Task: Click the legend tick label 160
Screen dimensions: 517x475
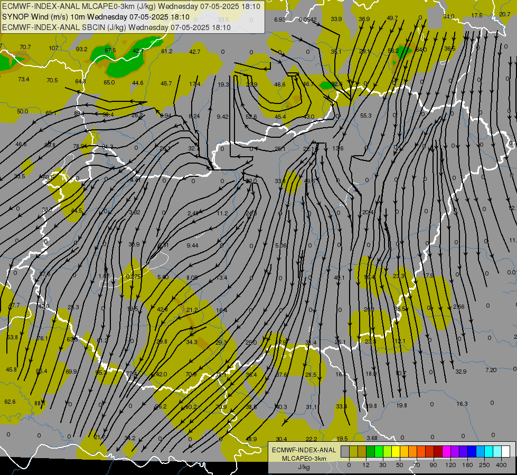Action: 467,465
